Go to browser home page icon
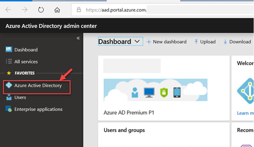 point(57,10)
